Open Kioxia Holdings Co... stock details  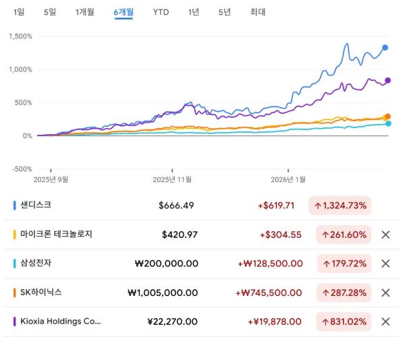[201, 321]
